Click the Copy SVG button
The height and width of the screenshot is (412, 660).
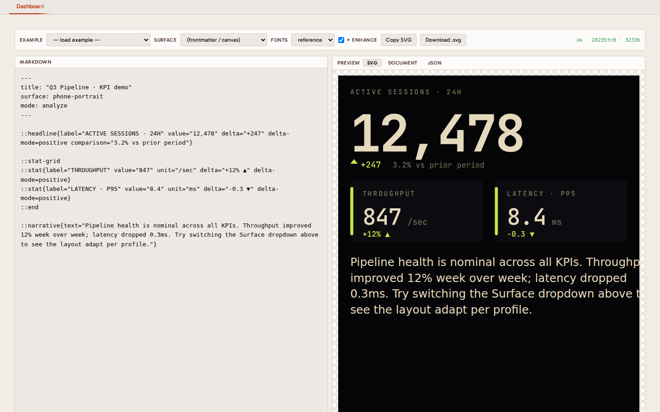399,40
